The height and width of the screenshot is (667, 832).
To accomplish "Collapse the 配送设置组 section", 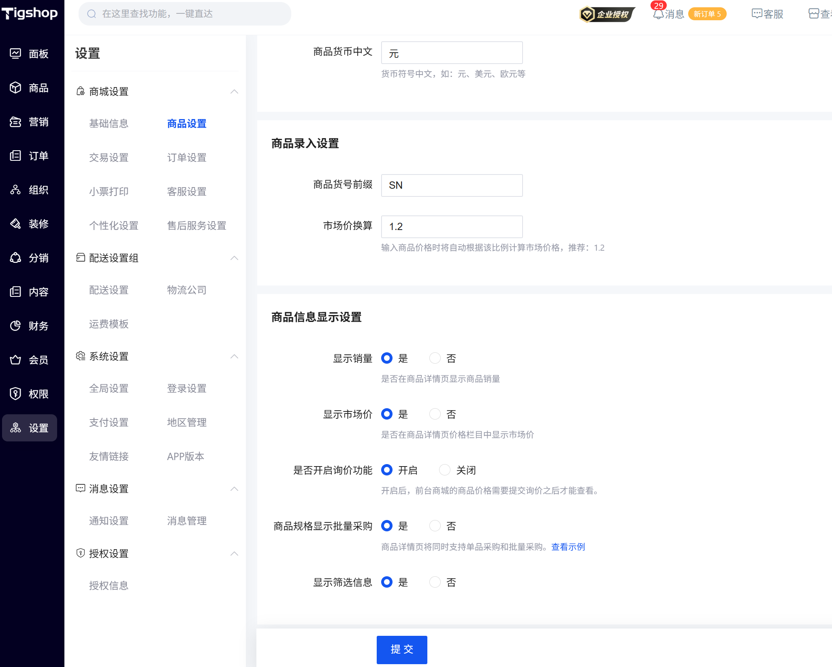I will pyautogui.click(x=234, y=258).
